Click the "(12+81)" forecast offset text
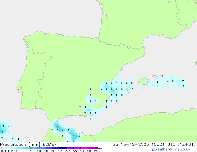197x152 pixels. 187,145
